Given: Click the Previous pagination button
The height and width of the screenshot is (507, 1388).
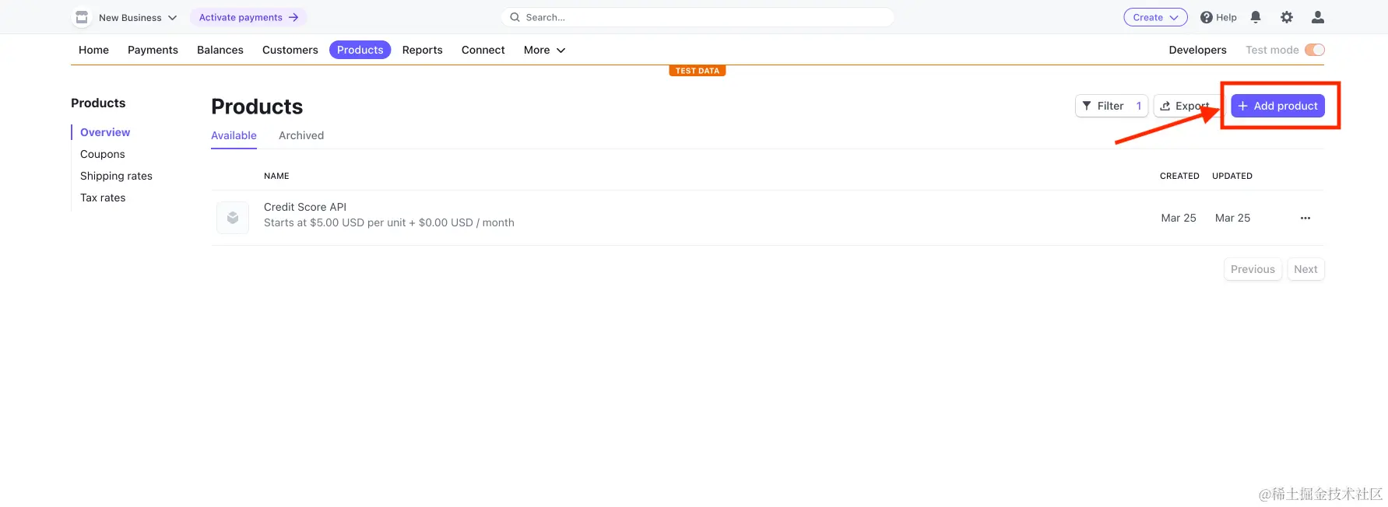Looking at the screenshot, I should (1253, 269).
